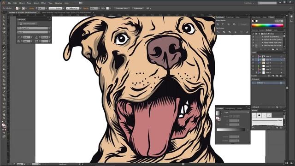Open the Window menu
The height and width of the screenshot is (166, 295).
coord(59,3)
